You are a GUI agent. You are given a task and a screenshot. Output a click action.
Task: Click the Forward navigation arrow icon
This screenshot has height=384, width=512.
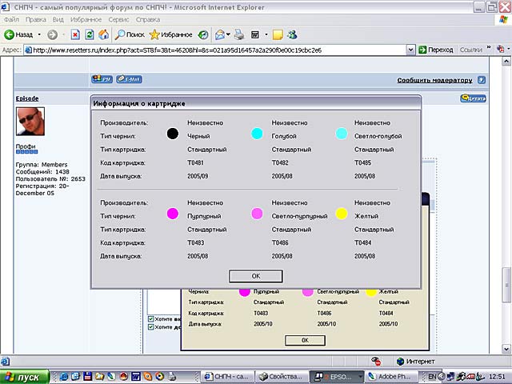[x=52, y=34]
